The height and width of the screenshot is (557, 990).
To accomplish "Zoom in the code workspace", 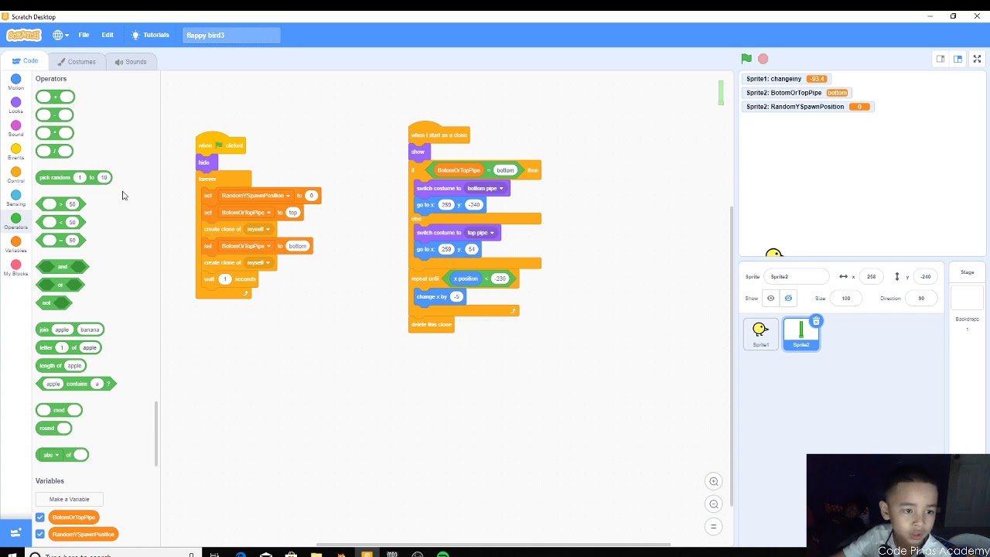I will (x=714, y=481).
